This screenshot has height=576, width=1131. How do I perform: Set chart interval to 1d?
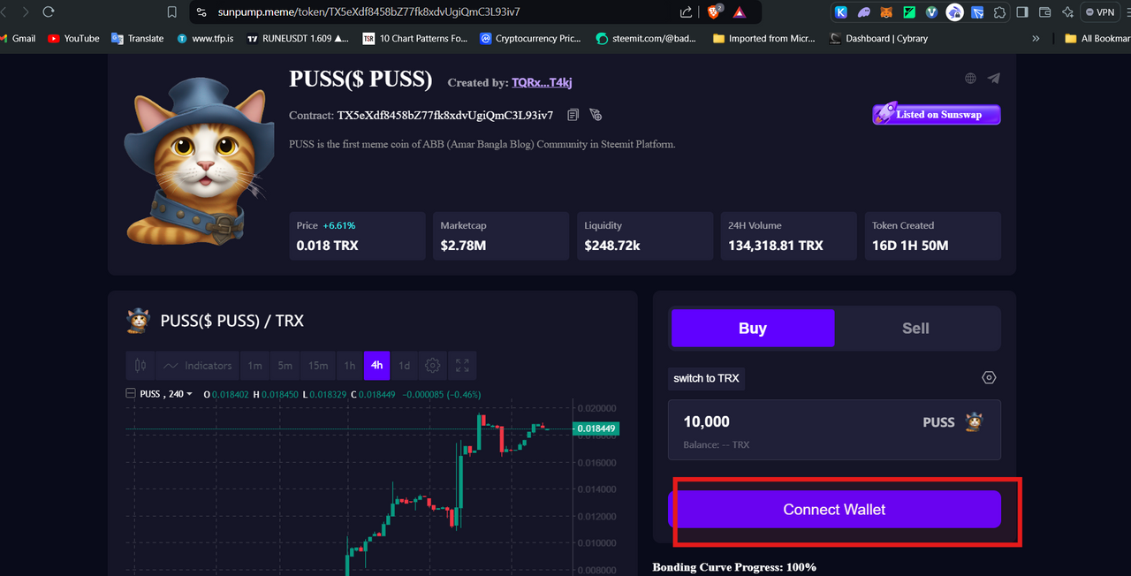(404, 366)
